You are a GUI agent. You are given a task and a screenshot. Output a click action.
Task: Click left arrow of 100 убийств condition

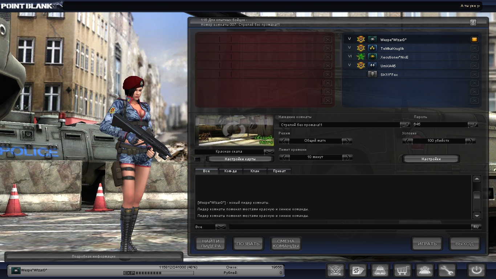tap(407, 141)
